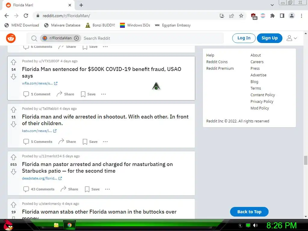Open the wfla.com news link

(x=39, y=83)
